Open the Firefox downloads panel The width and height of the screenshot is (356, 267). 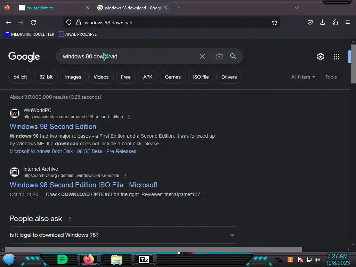point(322,22)
